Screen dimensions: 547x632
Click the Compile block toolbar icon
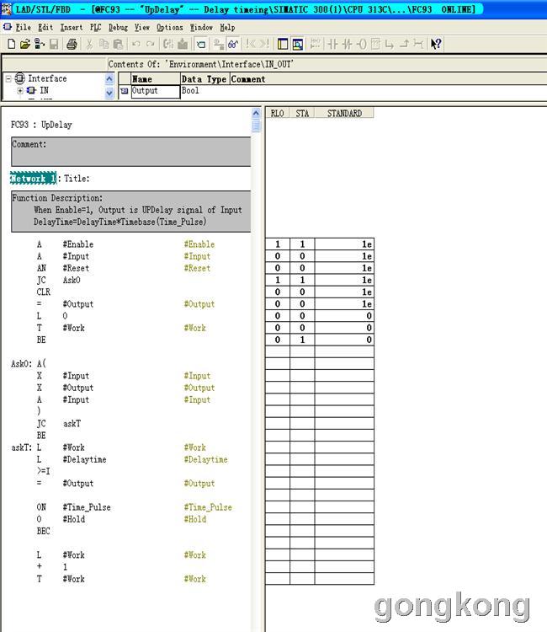point(167,44)
